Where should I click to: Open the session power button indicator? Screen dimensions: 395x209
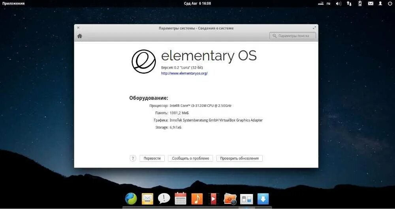pos(390,4)
